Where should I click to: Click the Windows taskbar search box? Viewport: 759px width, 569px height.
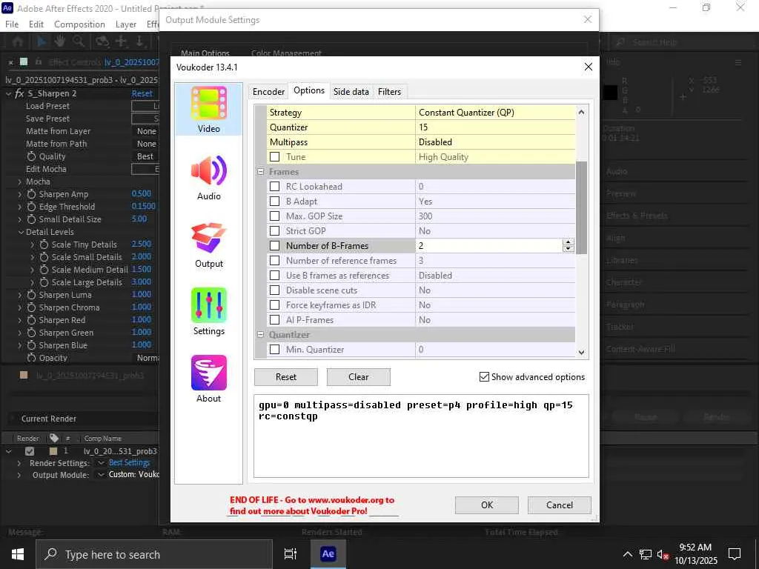[154, 554]
